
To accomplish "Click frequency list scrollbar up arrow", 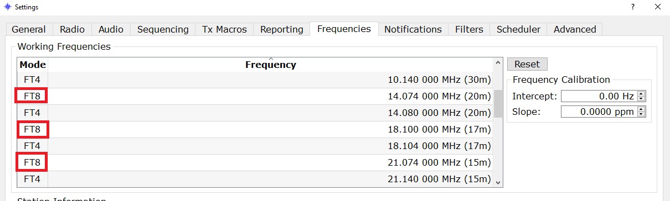I will (x=498, y=62).
